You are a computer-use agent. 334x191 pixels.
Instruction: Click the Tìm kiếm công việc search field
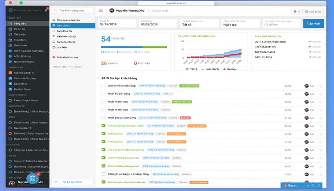(72, 10)
